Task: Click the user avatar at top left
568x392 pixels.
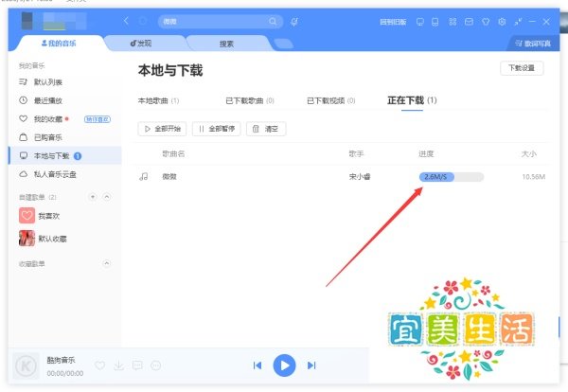Action: (27, 21)
